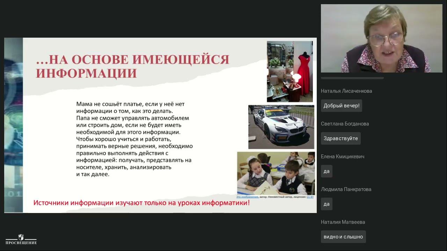The height and width of the screenshot is (251, 447).
Task: Click the Просвещение logo
Action: tap(21, 239)
